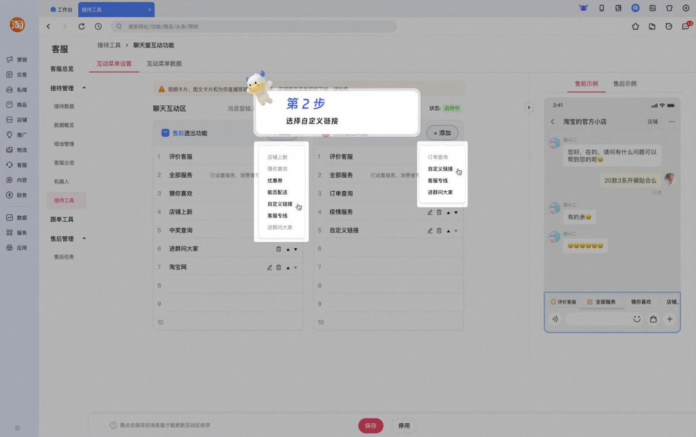
Task: Open 客服总览 in the side menu
Action: (62, 69)
